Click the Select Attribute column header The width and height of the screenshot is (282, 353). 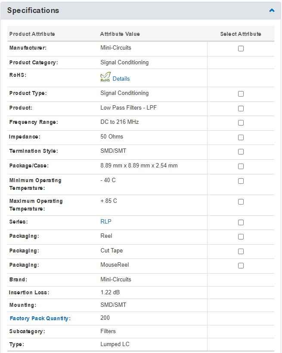(240, 34)
